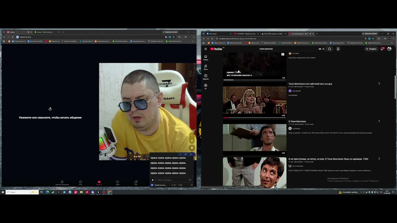The width and height of the screenshot is (397, 223).
Task: Clear the YouTube search query with X
Action: pos(323,49)
